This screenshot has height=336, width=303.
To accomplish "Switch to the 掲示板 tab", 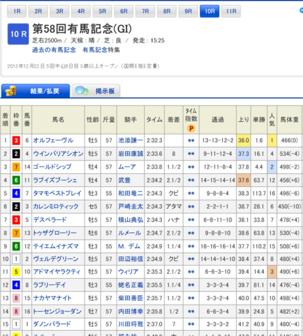I will 96,91.
